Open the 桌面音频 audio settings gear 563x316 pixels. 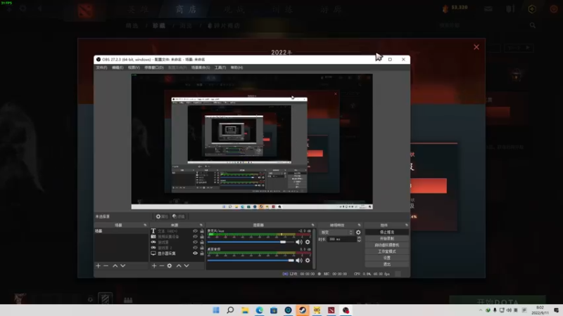(x=308, y=261)
